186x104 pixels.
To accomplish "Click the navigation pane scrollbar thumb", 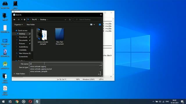I will point(32,40).
